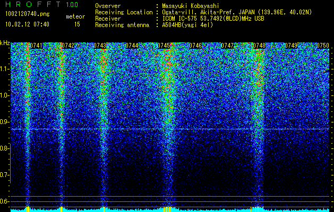Select the meteor count value 15
Viewport: 334px width, 212px height.
coord(77,24)
